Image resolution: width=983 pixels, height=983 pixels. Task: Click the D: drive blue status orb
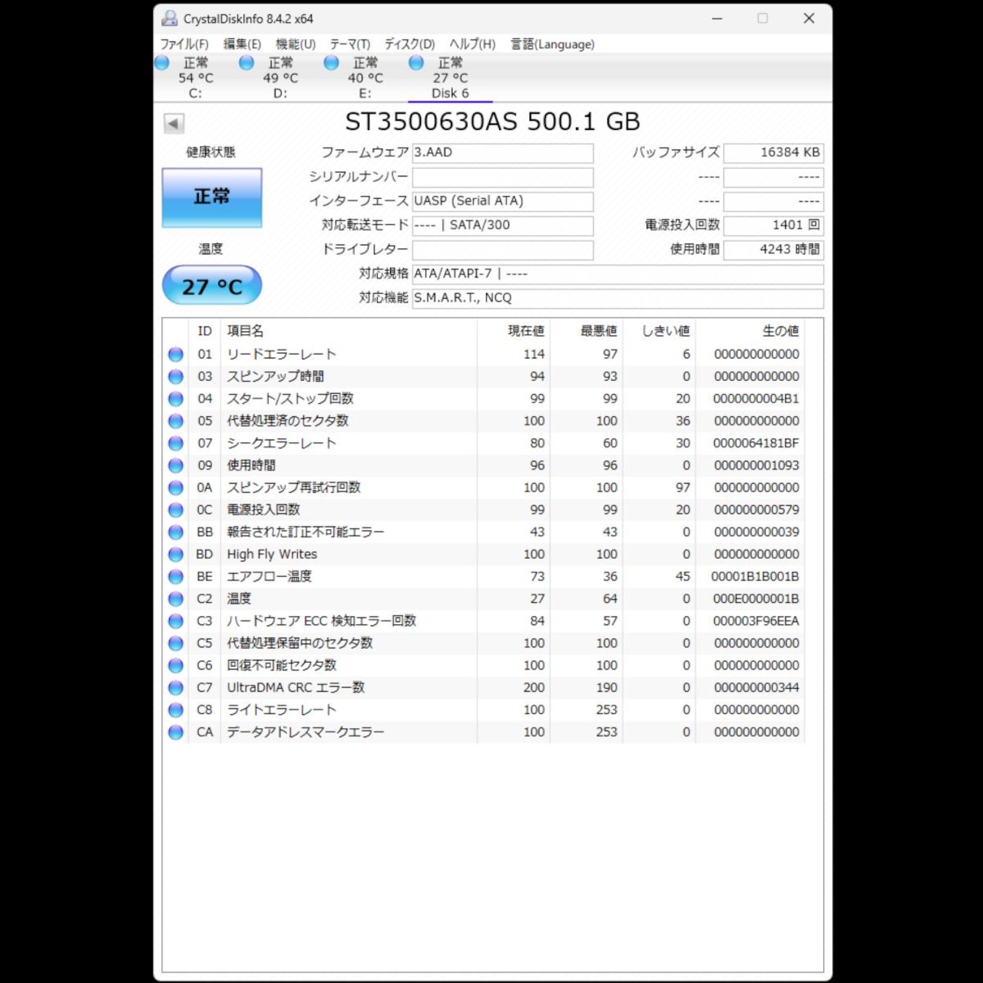click(x=247, y=63)
